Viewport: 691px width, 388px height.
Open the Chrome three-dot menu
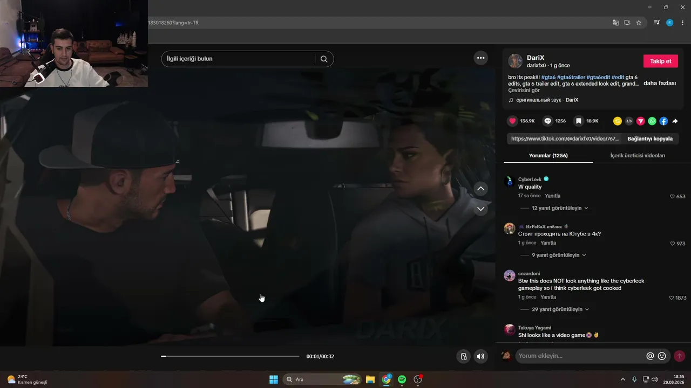(683, 23)
